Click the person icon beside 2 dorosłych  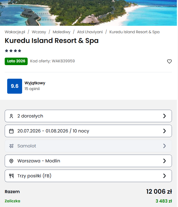click(x=11, y=116)
